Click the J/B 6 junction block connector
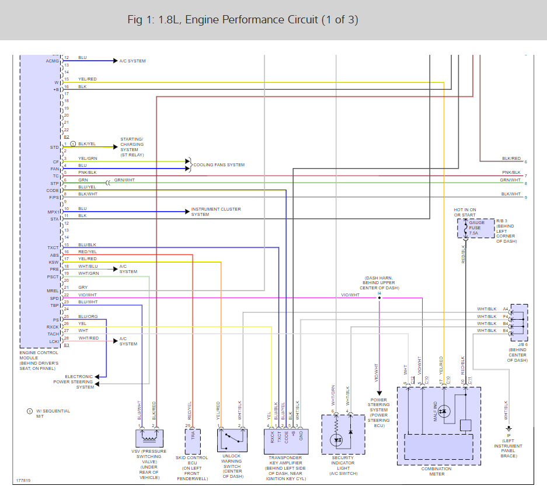 (x=519, y=323)
